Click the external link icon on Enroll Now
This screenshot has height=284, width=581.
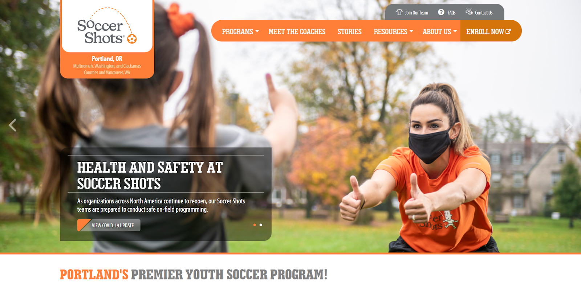coord(508,32)
